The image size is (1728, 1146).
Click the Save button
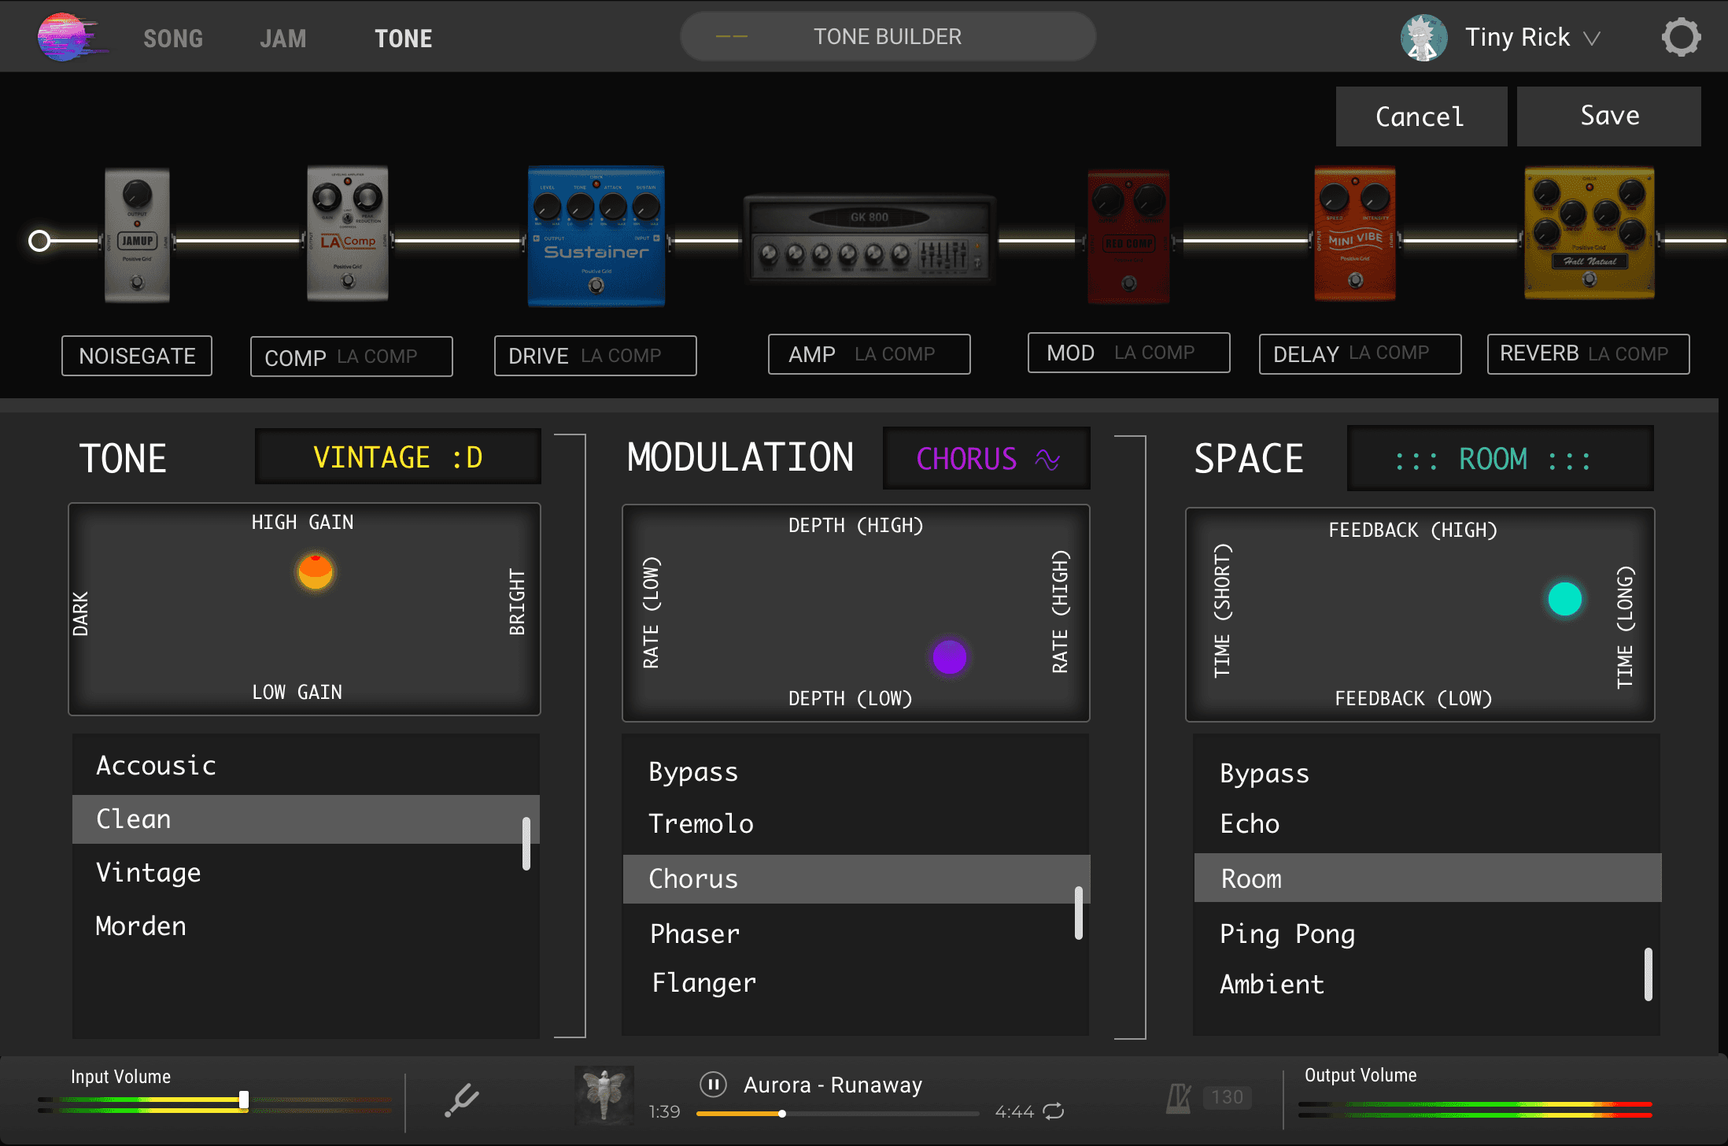coord(1608,116)
